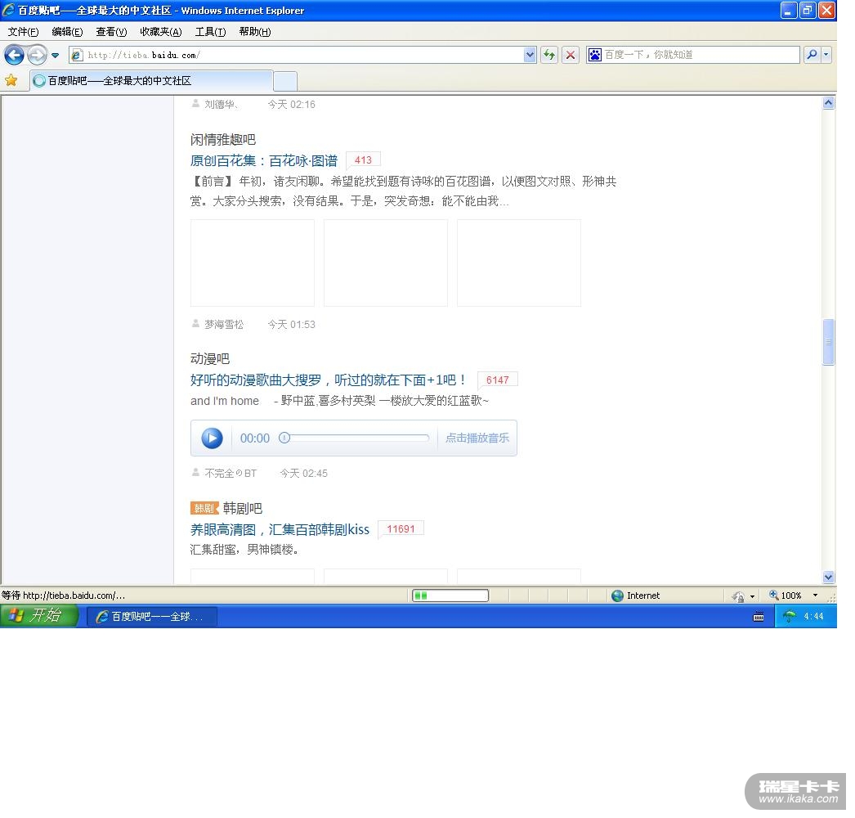Open the post 好听的动漫歌曲大搜罗
Screen dimensions: 855x818
click(329, 380)
